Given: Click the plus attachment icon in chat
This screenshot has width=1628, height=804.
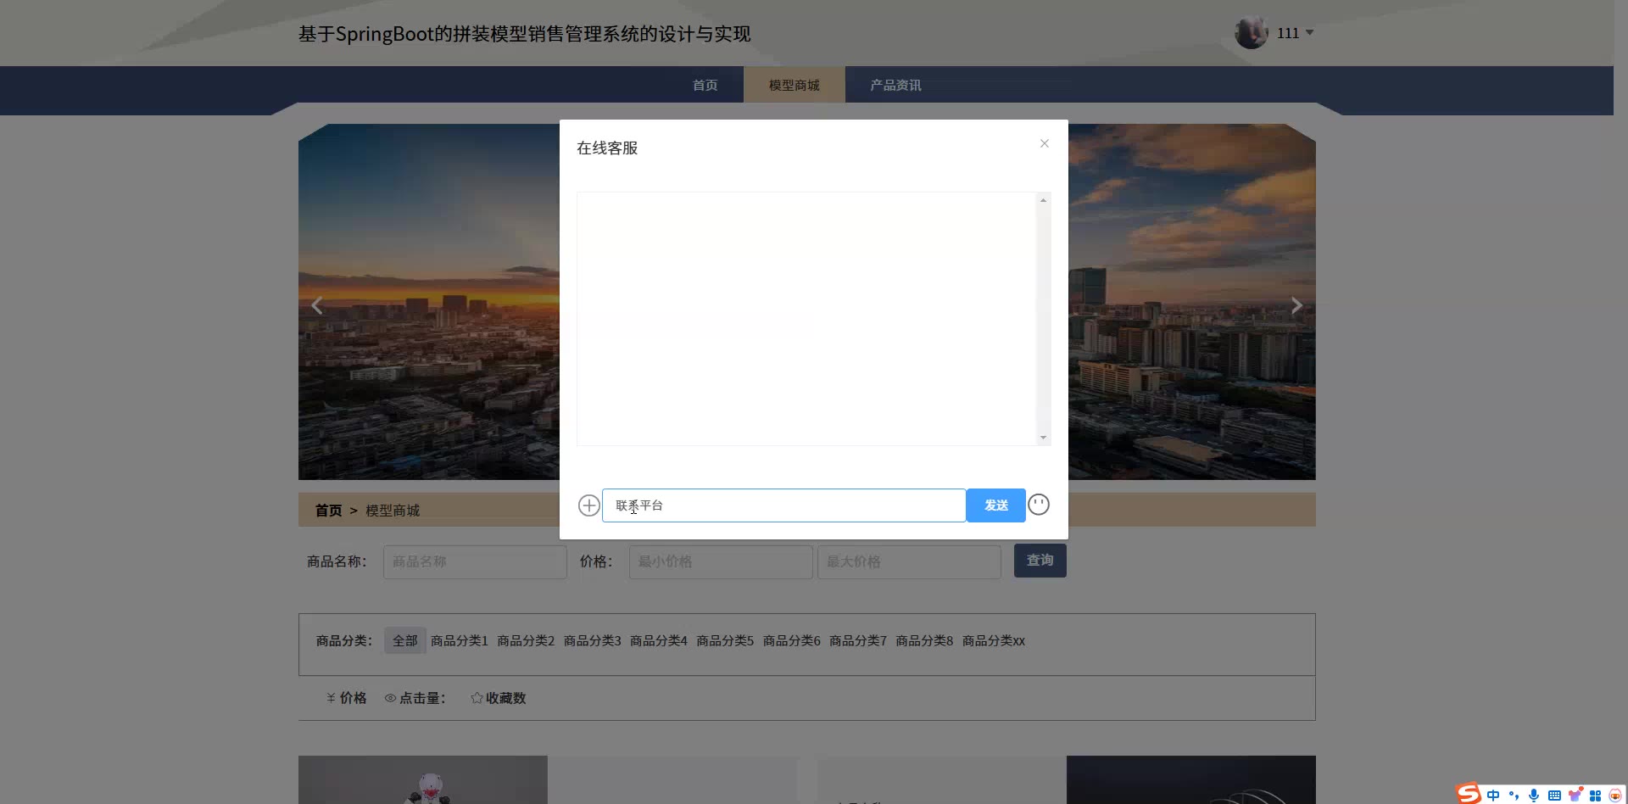Looking at the screenshot, I should point(588,505).
